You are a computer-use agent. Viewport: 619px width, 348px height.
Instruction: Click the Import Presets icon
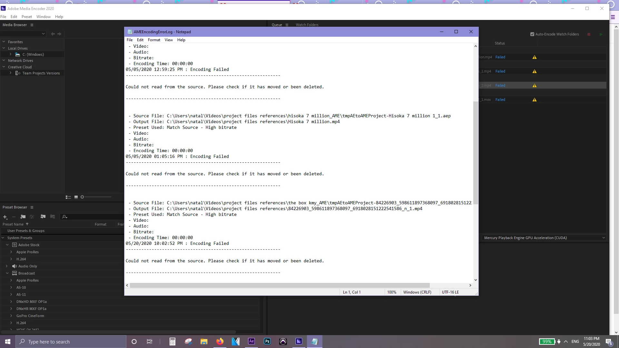pos(43,217)
